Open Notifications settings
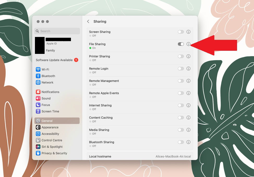 click(50, 92)
